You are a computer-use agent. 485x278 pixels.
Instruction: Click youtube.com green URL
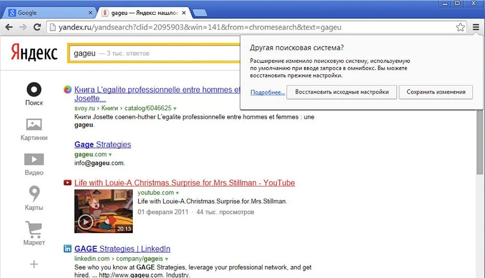(x=156, y=192)
